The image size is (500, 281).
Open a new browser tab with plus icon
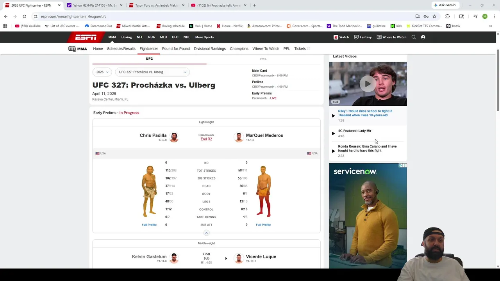click(x=254, y=5)
